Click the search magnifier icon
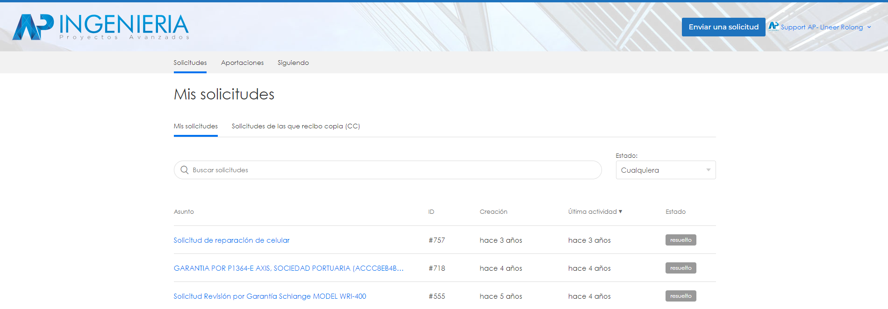888x309 pixels. point(185,170)
